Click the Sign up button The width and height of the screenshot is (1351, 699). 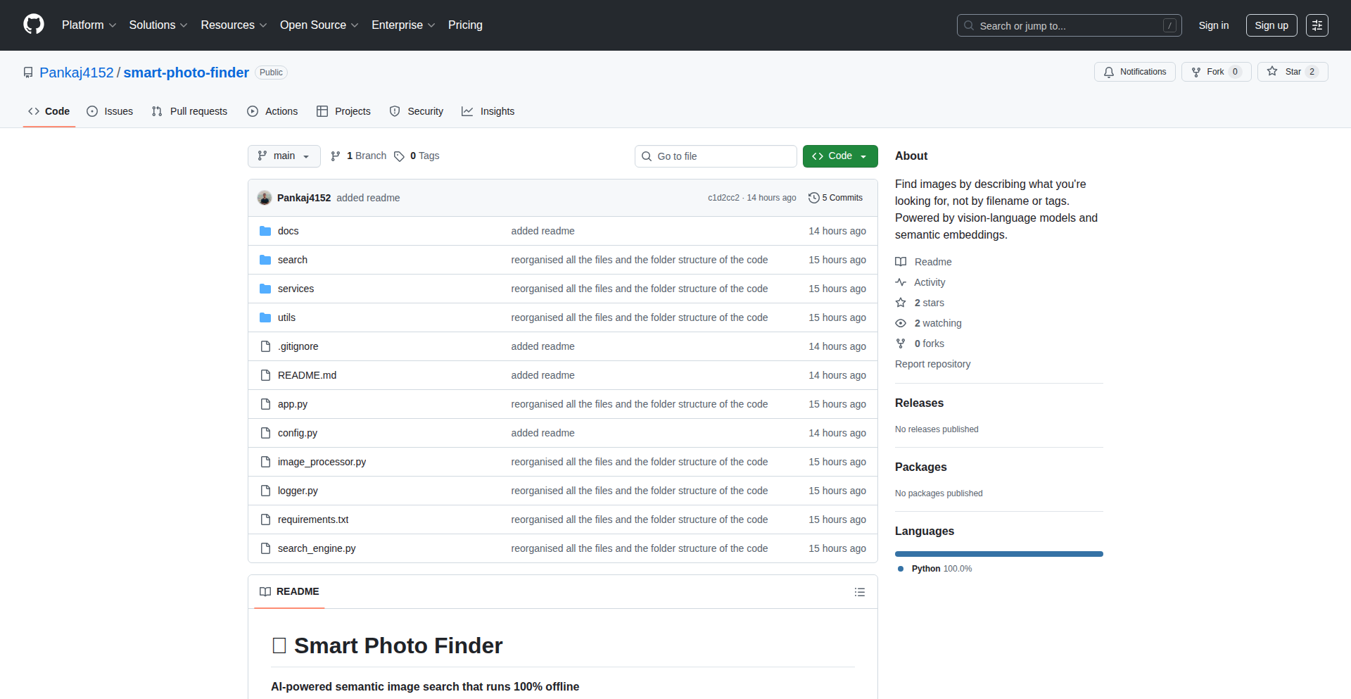click(x=1271, y=25)
